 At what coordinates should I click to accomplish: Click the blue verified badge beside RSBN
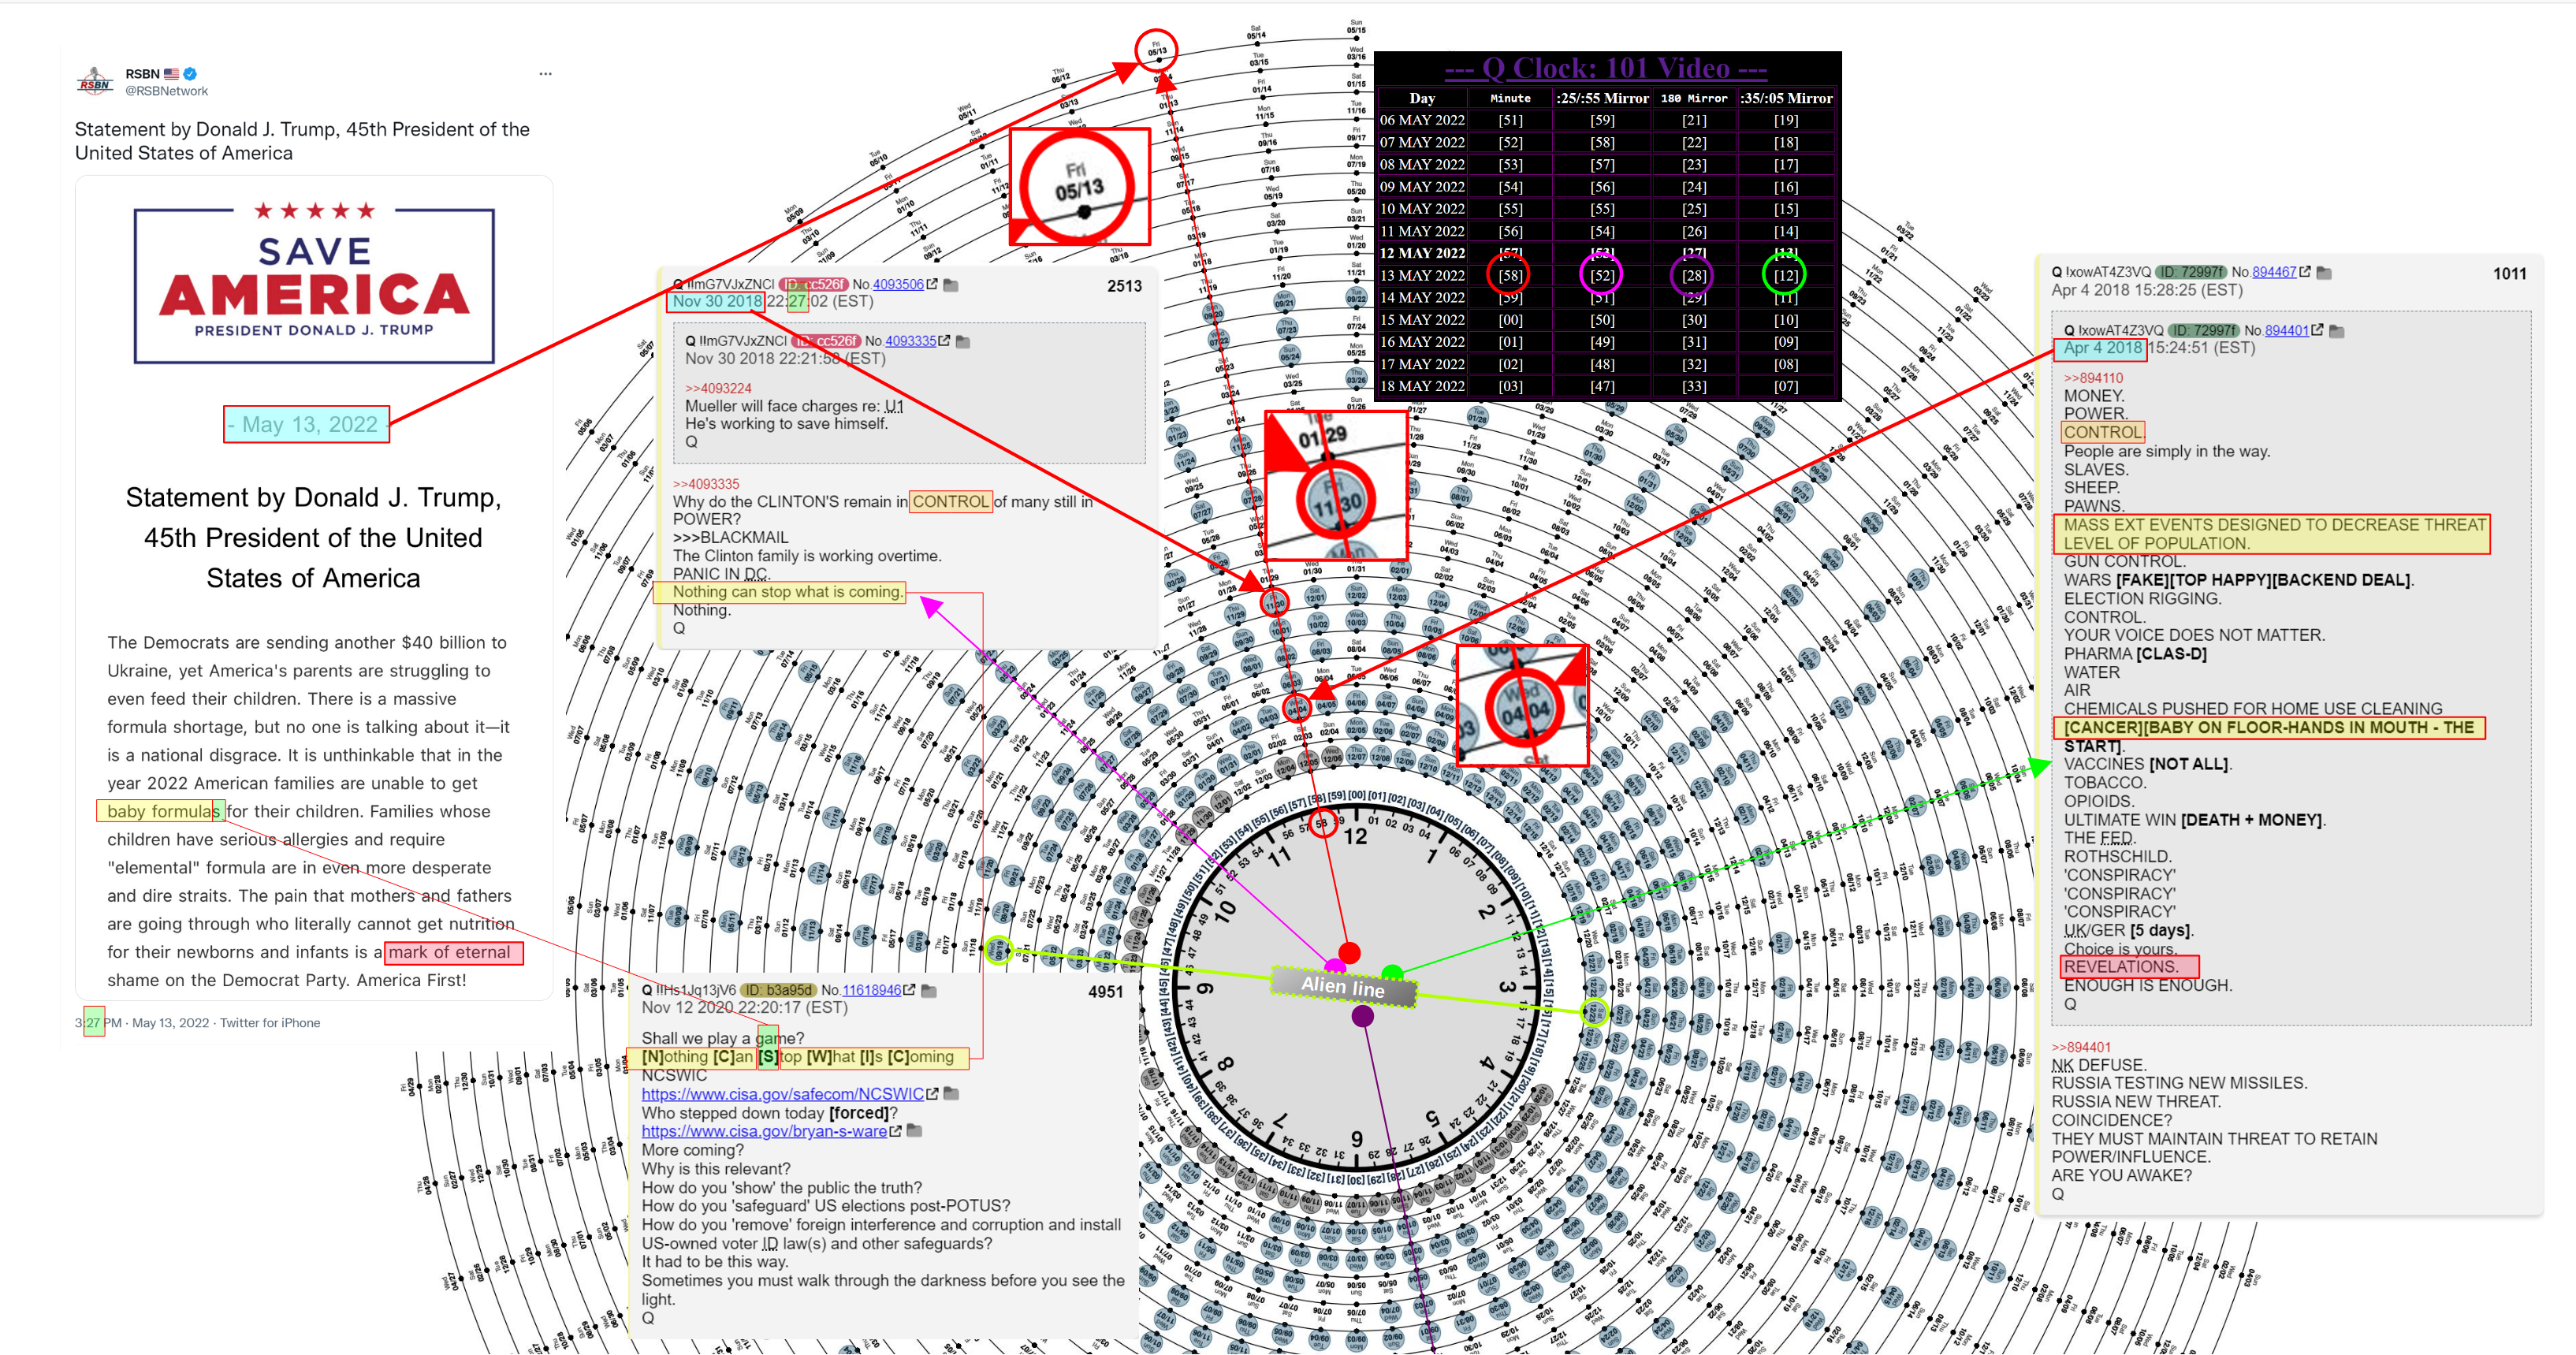190,74
